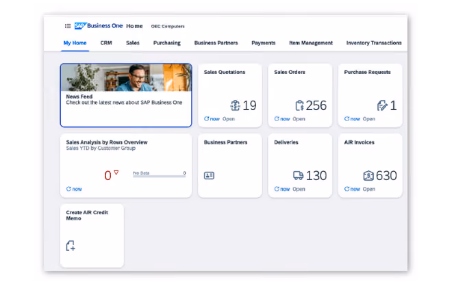The width and height of the screenshot is (452, 284).
Task: Open the Sales Orders tile title
Action: pos(290,72)
